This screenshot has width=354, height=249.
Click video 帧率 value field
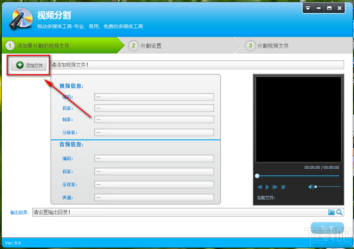click(x=154, y=120)
